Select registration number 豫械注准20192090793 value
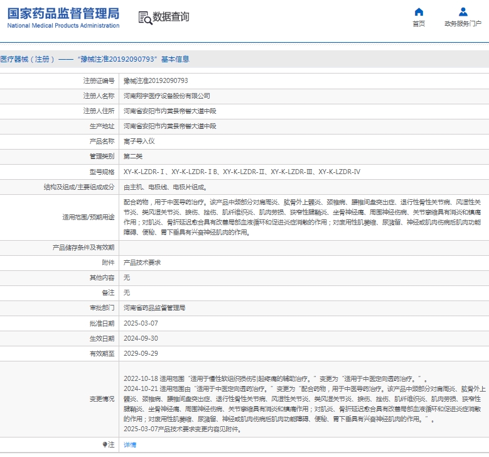 point(156,81)
